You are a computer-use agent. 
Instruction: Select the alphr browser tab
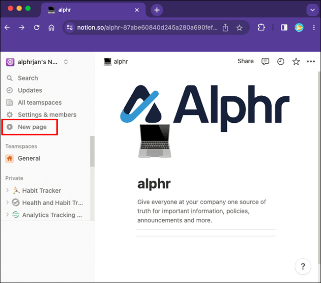[x=93, y=10]
